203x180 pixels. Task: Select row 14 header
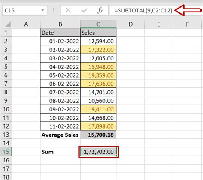[x=6, y=143]
